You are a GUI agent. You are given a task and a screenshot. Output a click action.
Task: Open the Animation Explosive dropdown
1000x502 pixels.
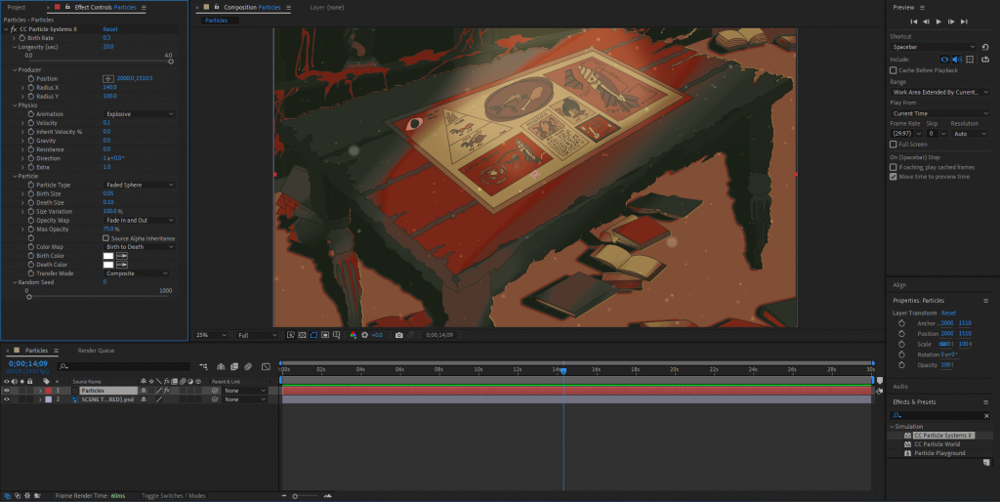(139, 114)
